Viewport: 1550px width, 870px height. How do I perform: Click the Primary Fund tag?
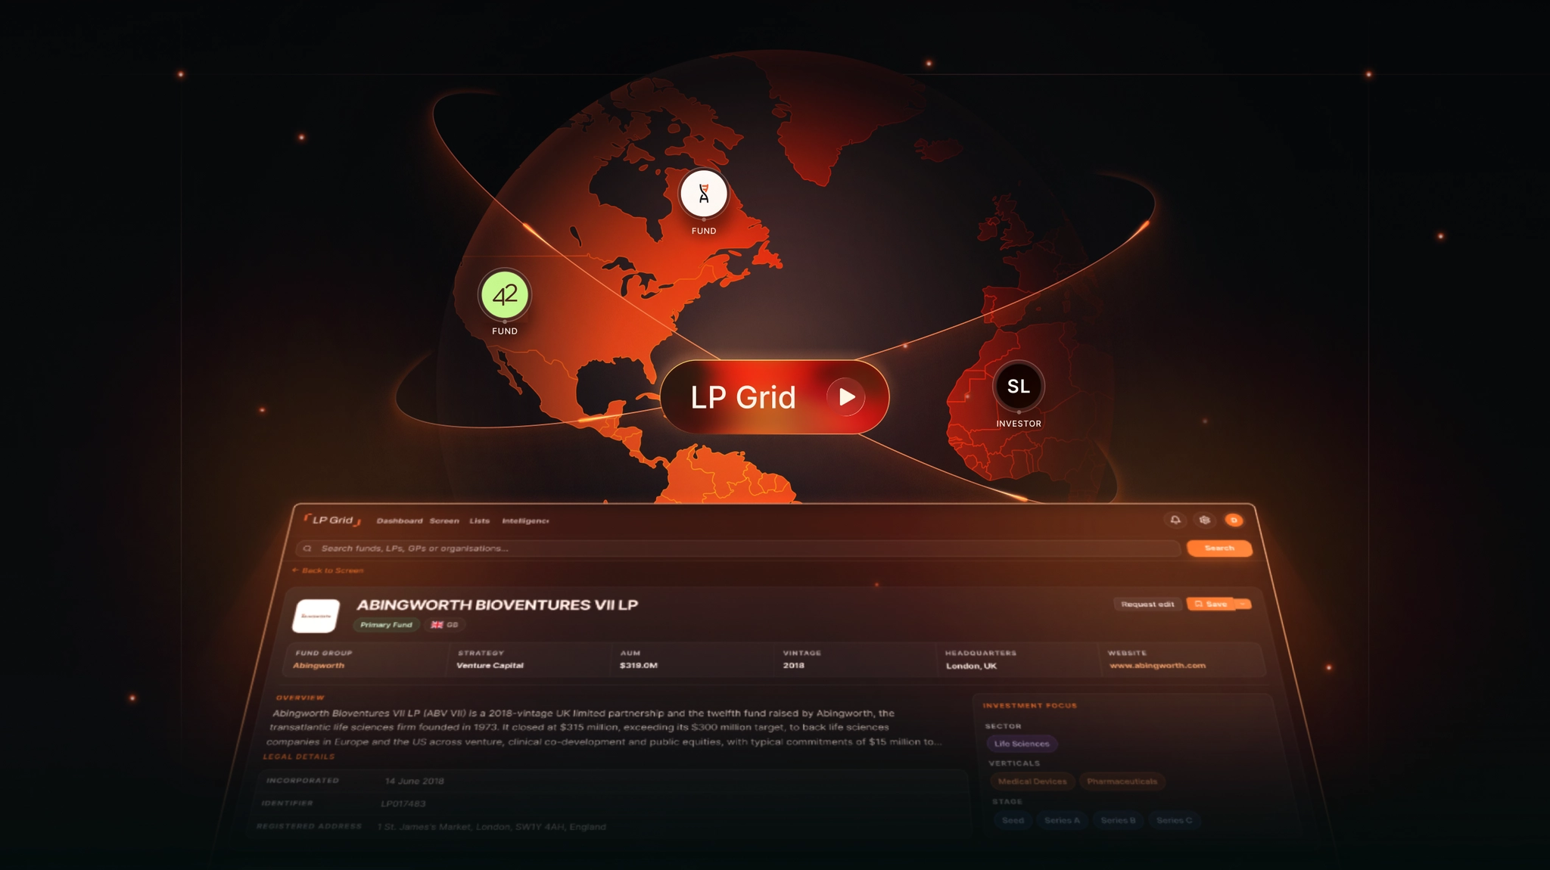click(x=386, y=625)
